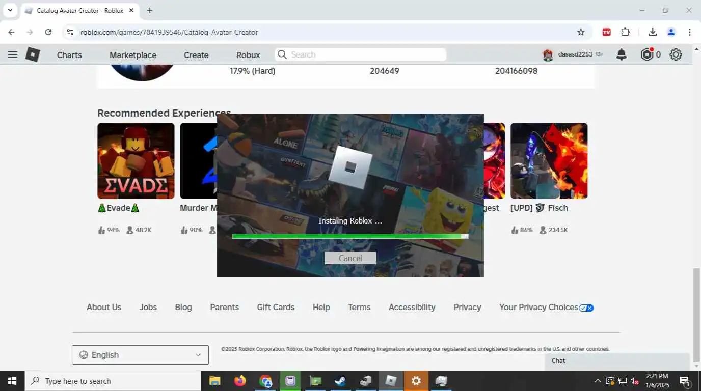Image resolution: width=701 pixels, height=391 pixels.
Task: Open the Blog footer link
Action: (183, 307)
